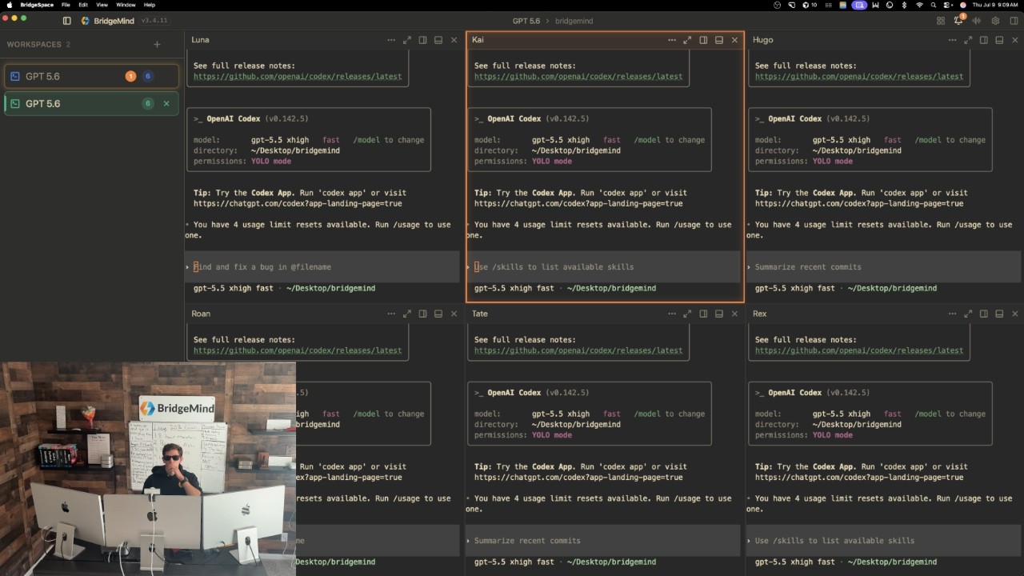Open Hugo pane more options (ellipsis)
The width and height of the screenshot is (1024, 576).
pos(953,40)
